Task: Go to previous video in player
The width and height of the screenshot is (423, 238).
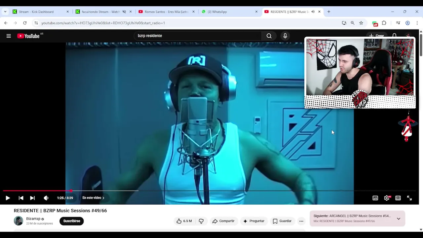Action: (x=21, y=198)
